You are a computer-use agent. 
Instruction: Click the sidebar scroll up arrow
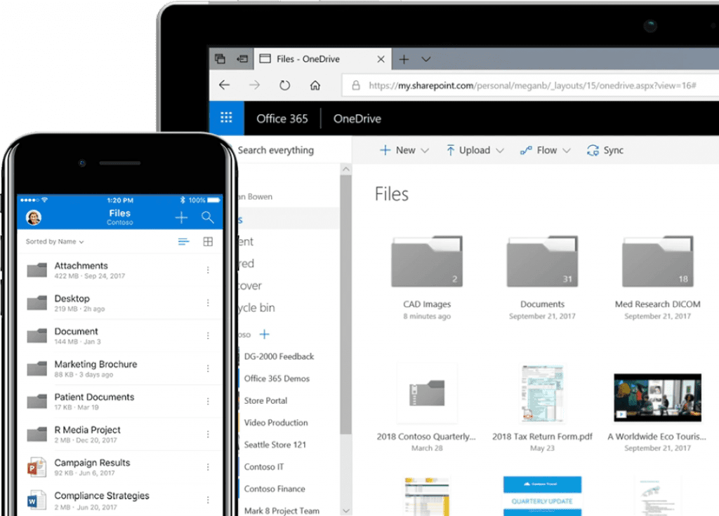pyautogui.click(x=346, y=170)
